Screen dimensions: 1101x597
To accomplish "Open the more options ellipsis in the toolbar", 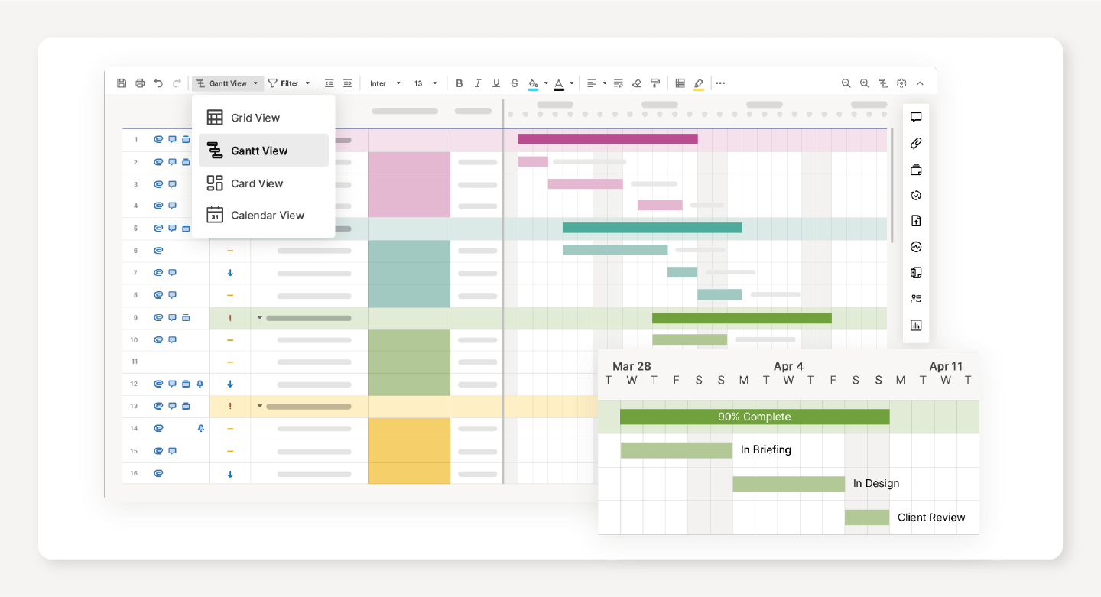I will coord(720,83).
